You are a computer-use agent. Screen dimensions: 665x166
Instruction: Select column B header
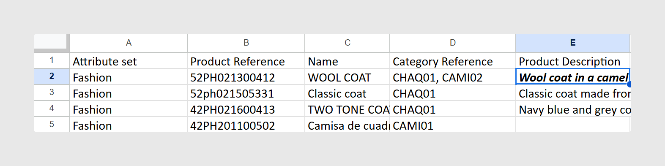click(x=246, y=43)
